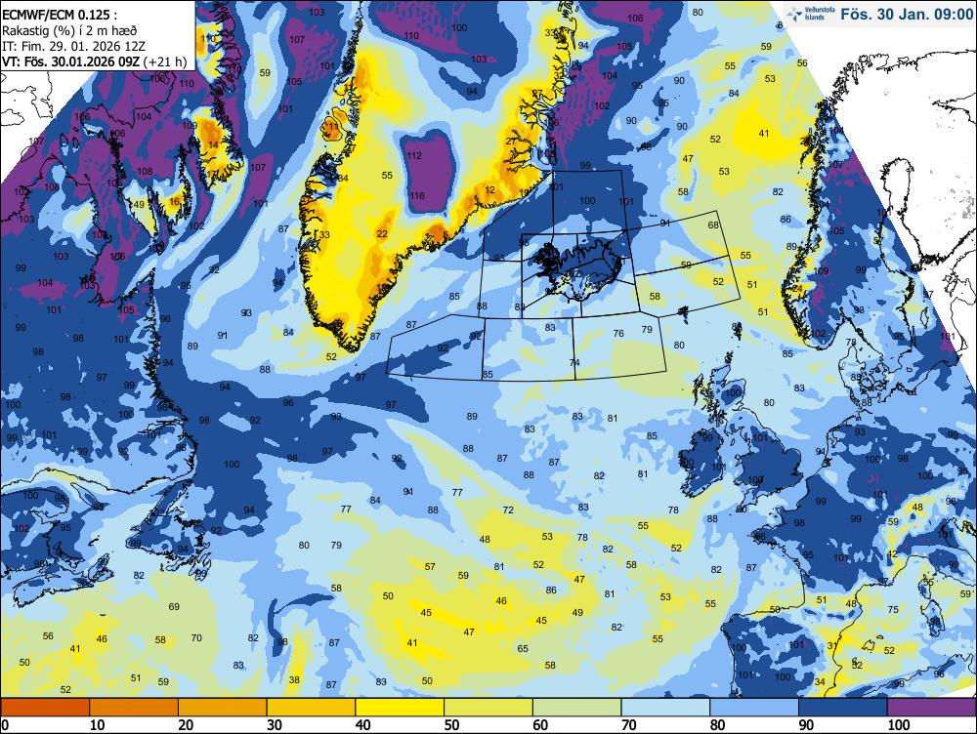Select the purple above-100 legend swatch

931,707
